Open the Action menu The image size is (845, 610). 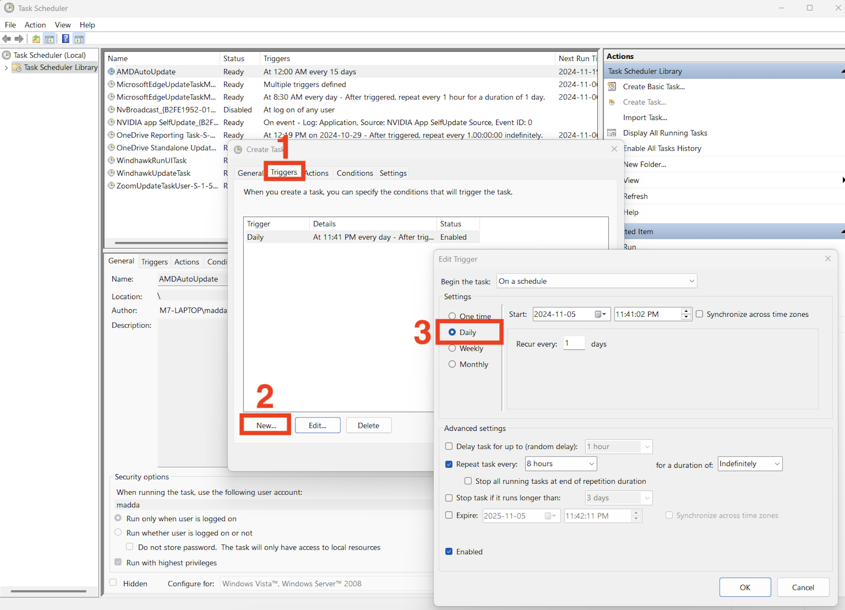(35, 25)
